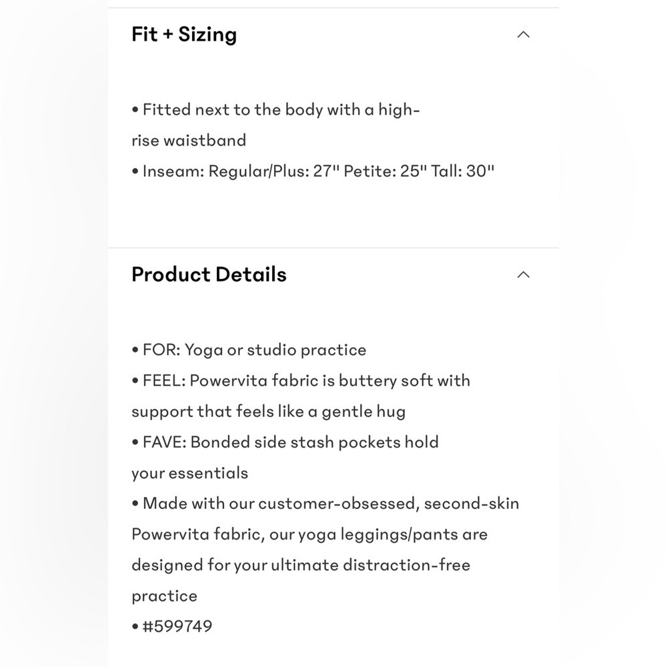667x667 pixels.
Task: Click the Fitted next to the body bullet
Action: (275, 110)
